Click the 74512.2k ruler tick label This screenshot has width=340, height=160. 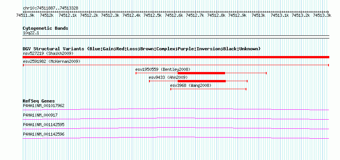point(89,15)
